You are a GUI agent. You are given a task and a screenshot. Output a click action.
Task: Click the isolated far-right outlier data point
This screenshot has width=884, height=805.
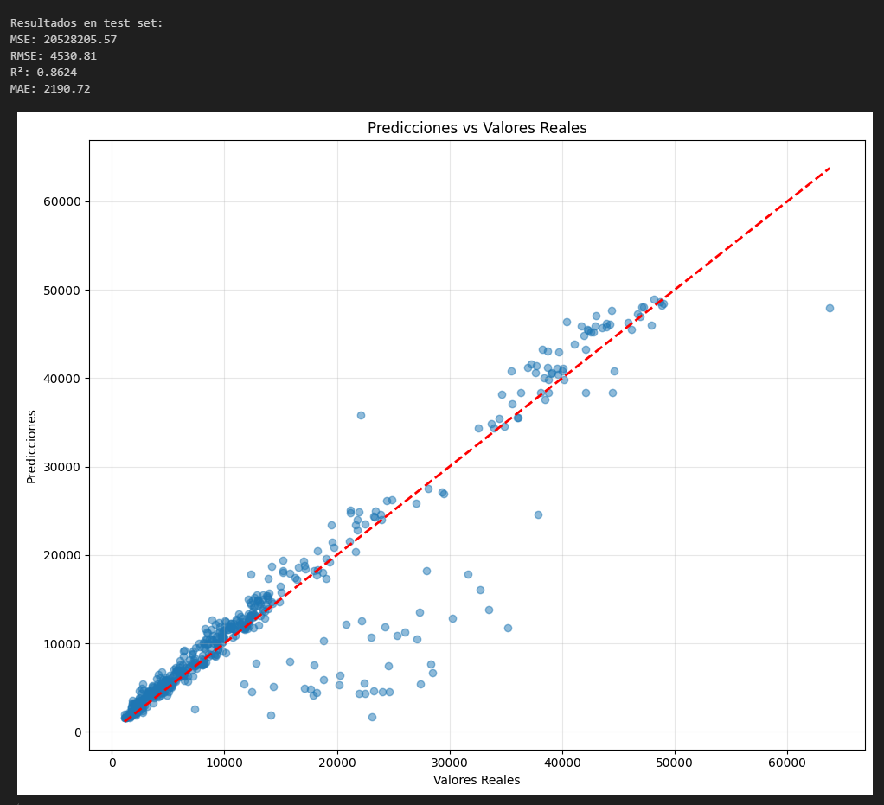(x=830, y=308)
